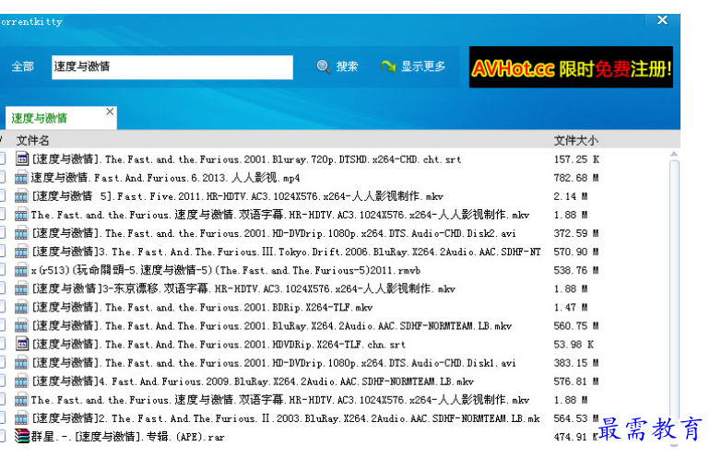Screen dimensions: 710x458
Task: Click the RAR archive icon of 群星 专辑
Action: coord(21,436)
